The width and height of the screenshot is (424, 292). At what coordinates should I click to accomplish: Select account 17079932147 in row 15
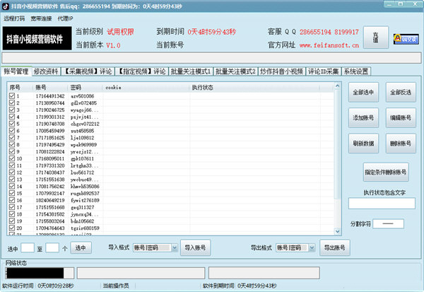[50, 193]
